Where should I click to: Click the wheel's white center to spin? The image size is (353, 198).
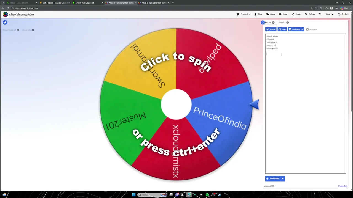click(x=176, y=105)
